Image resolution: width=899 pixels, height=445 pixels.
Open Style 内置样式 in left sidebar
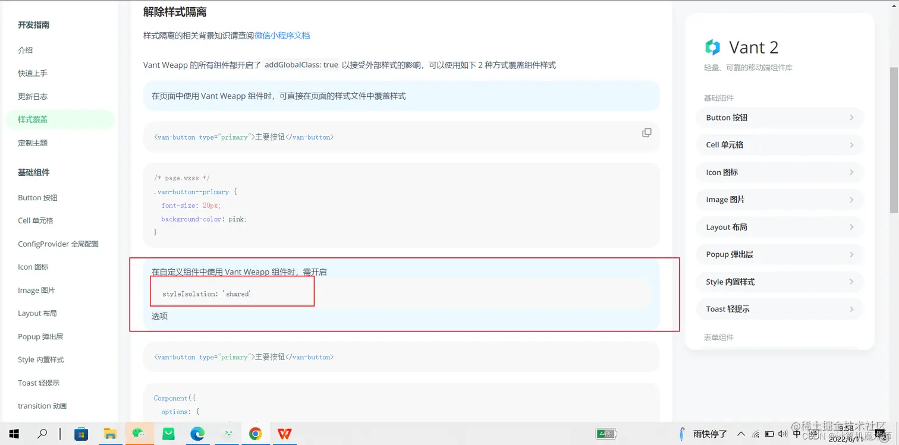(41, 359)
